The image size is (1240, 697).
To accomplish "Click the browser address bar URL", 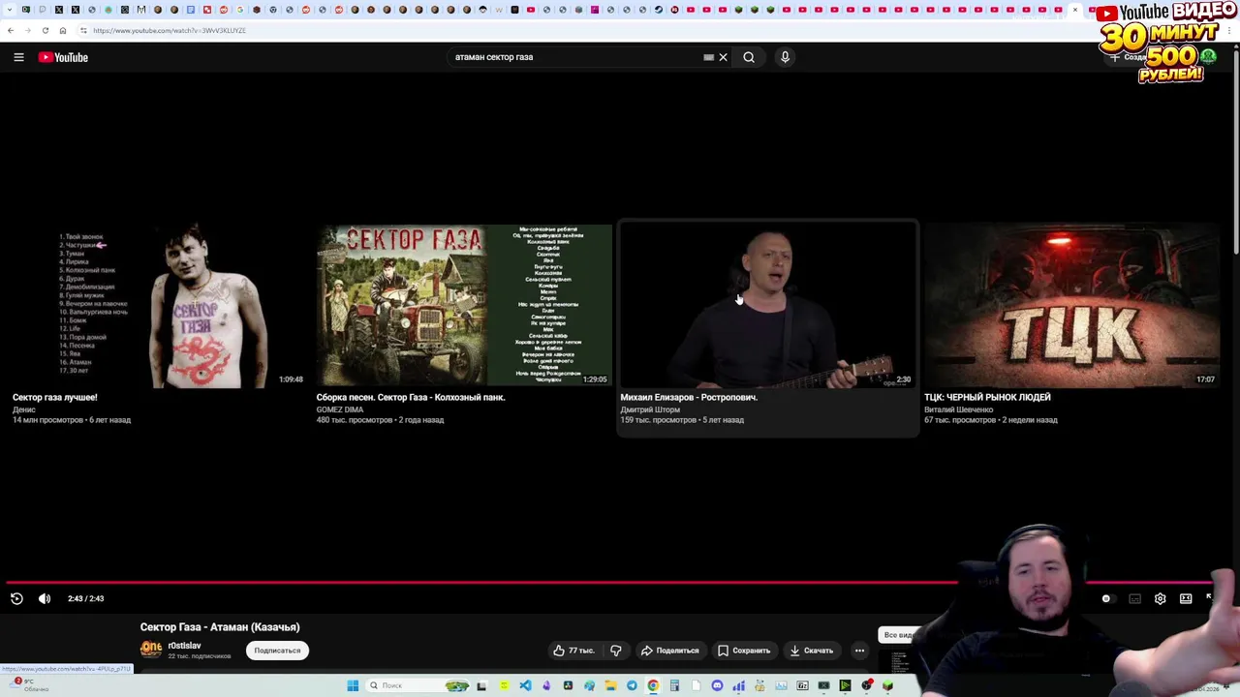I will tap(169, 30).
